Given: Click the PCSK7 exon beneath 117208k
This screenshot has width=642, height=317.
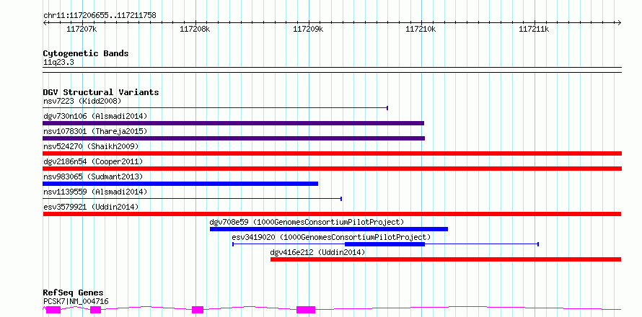Looking at the screenshot, I should pos(198,310).
